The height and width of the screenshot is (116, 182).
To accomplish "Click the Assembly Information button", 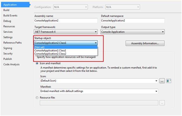I will click(145, 43).
